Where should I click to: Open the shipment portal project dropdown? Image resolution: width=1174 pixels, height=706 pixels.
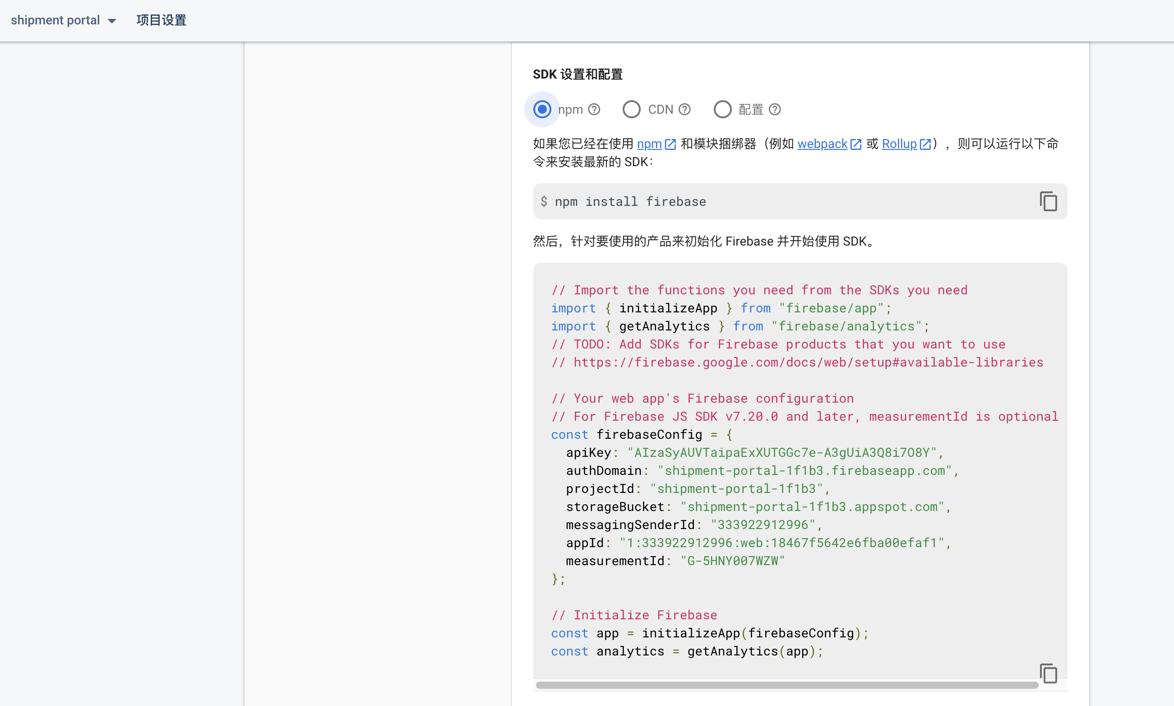pyautogui.click(x=55, y=20)
